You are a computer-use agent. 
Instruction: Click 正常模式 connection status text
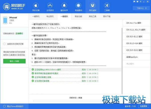click(19, 34)
